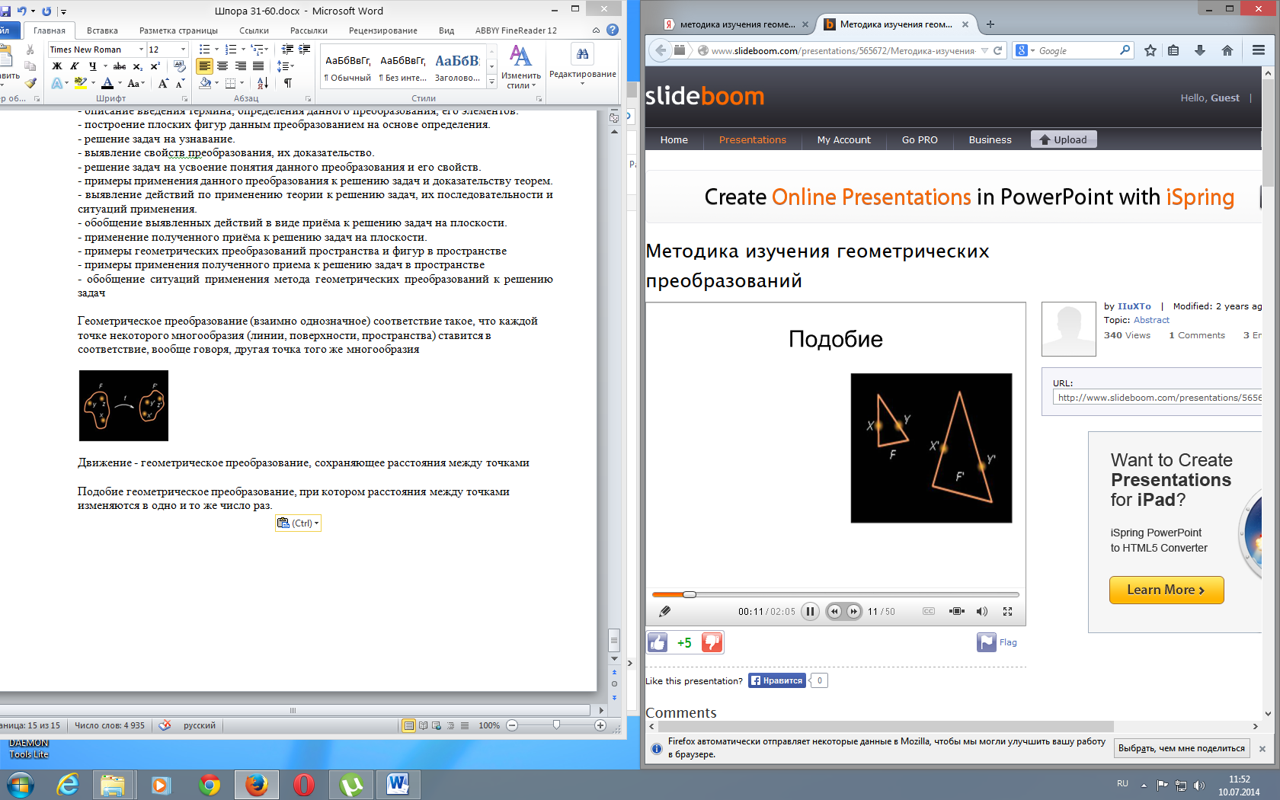Switch to Вставка ribbon tab
The height and width of the screenshot is (800, 1280).
pos(102,30)
